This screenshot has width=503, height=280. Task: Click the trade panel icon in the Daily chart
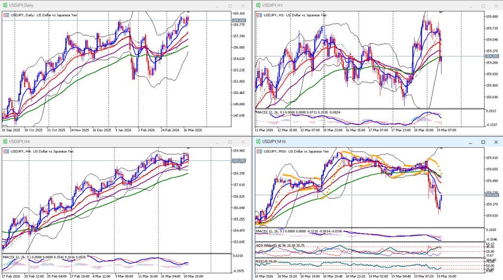(5, 15)
